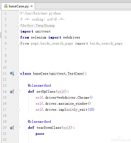Click the pass statement on line 21

click(40, 134)
